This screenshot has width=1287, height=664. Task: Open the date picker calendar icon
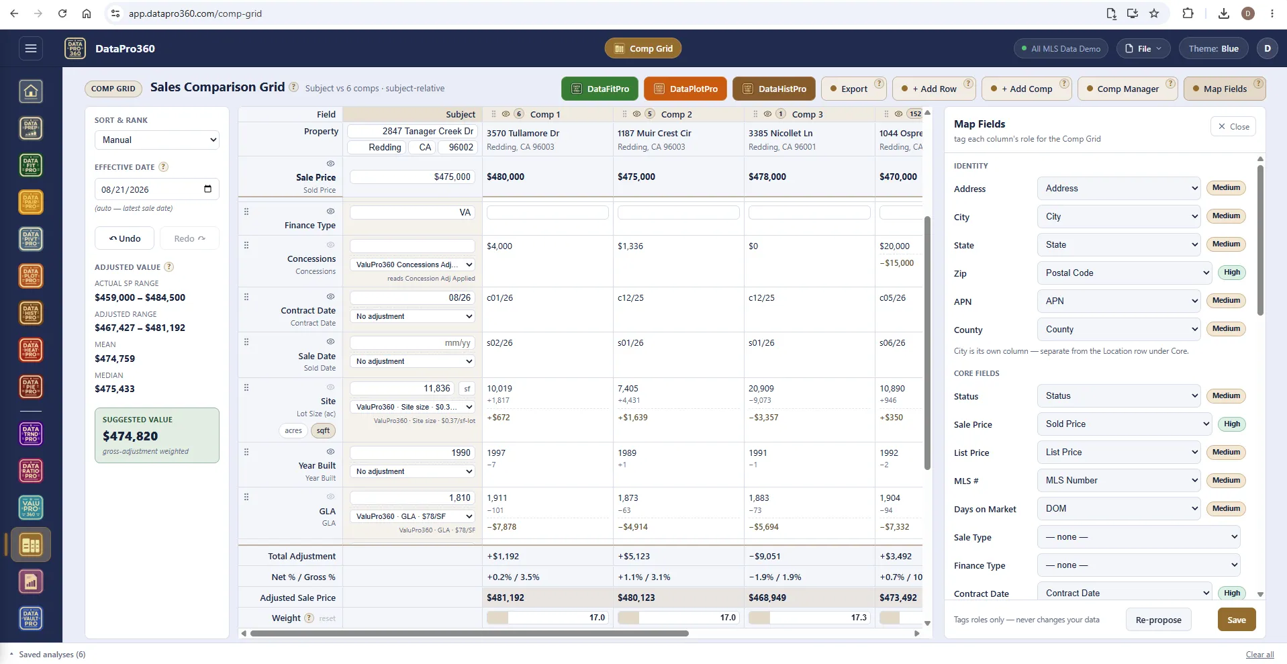click(207, 189)
